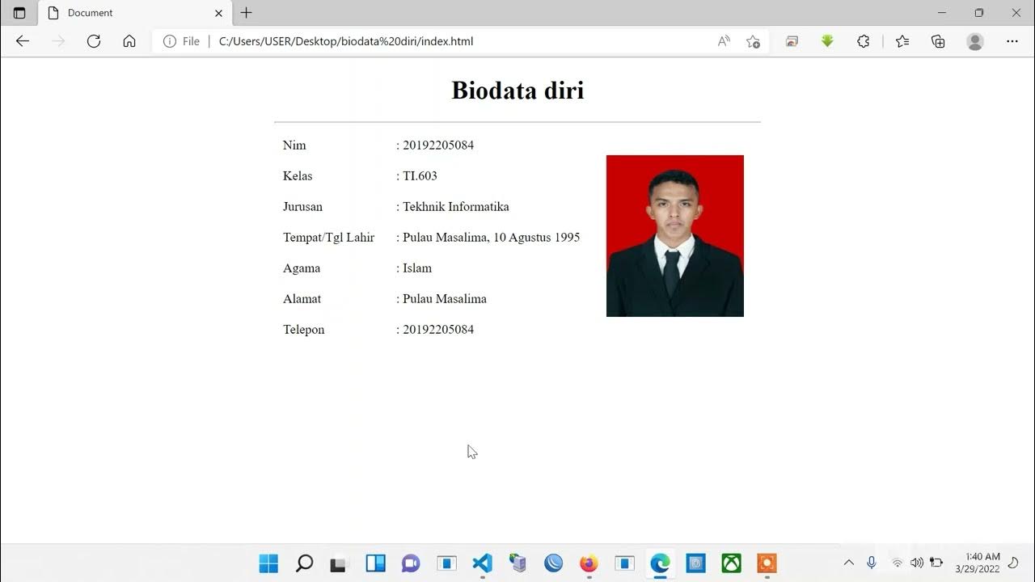This screenshot has height=582, width=1035.
Task: Select the Document tab
Action: click(135, 13)
